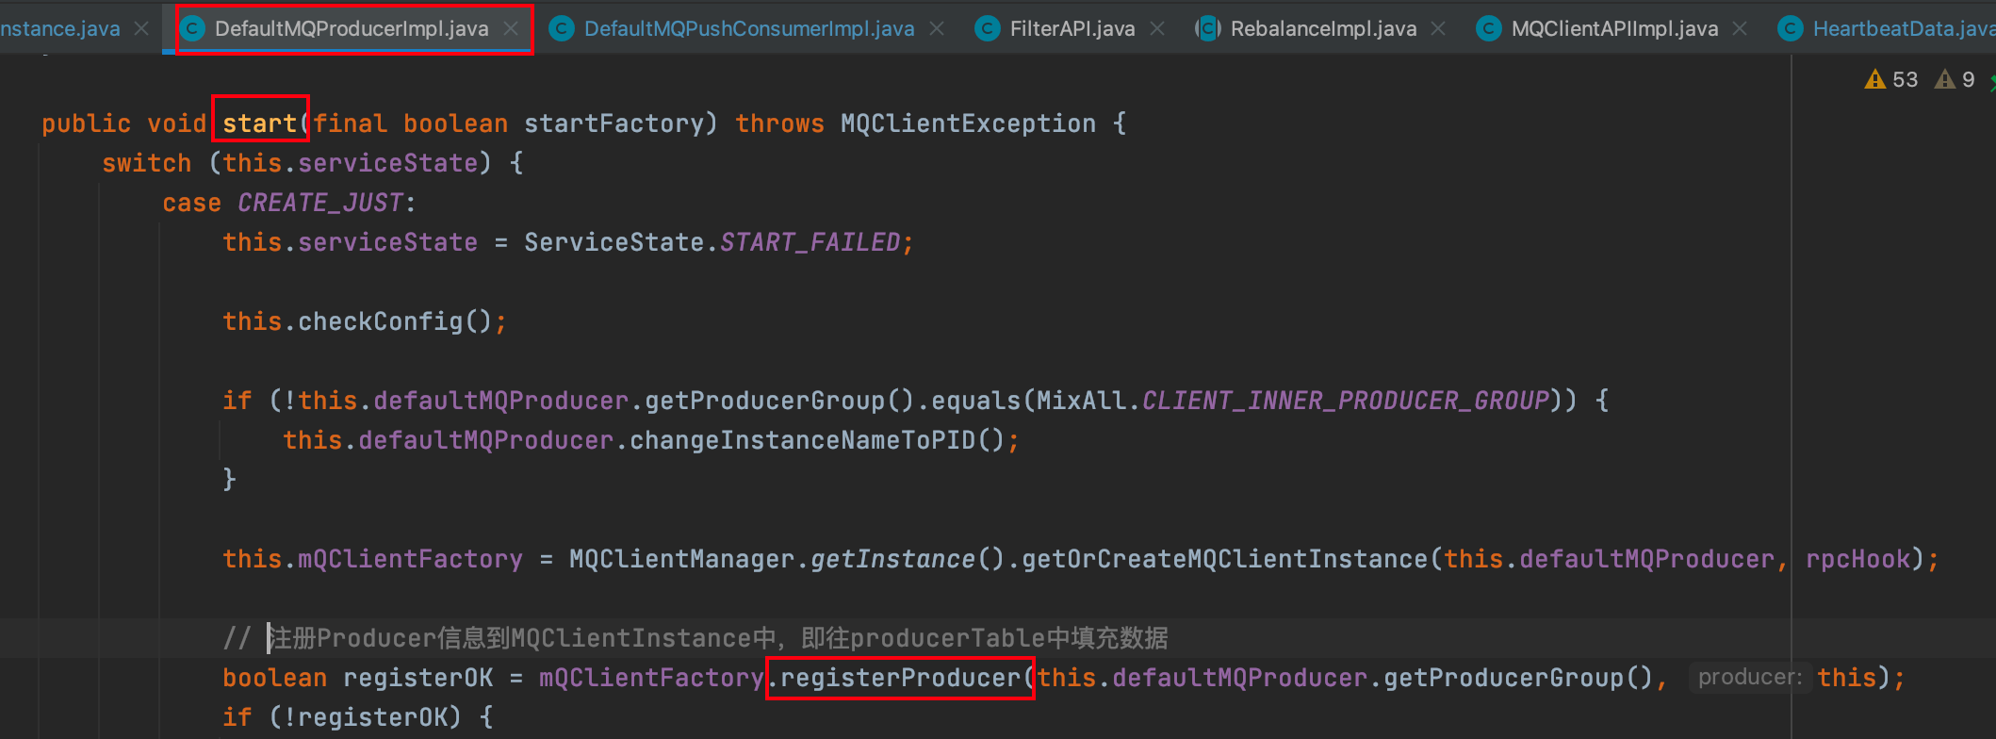Close the RebalanceImpl.java tab
Image resolution: width=1996 pixels, height=739 pixels.
click(x=1438, y=29)
